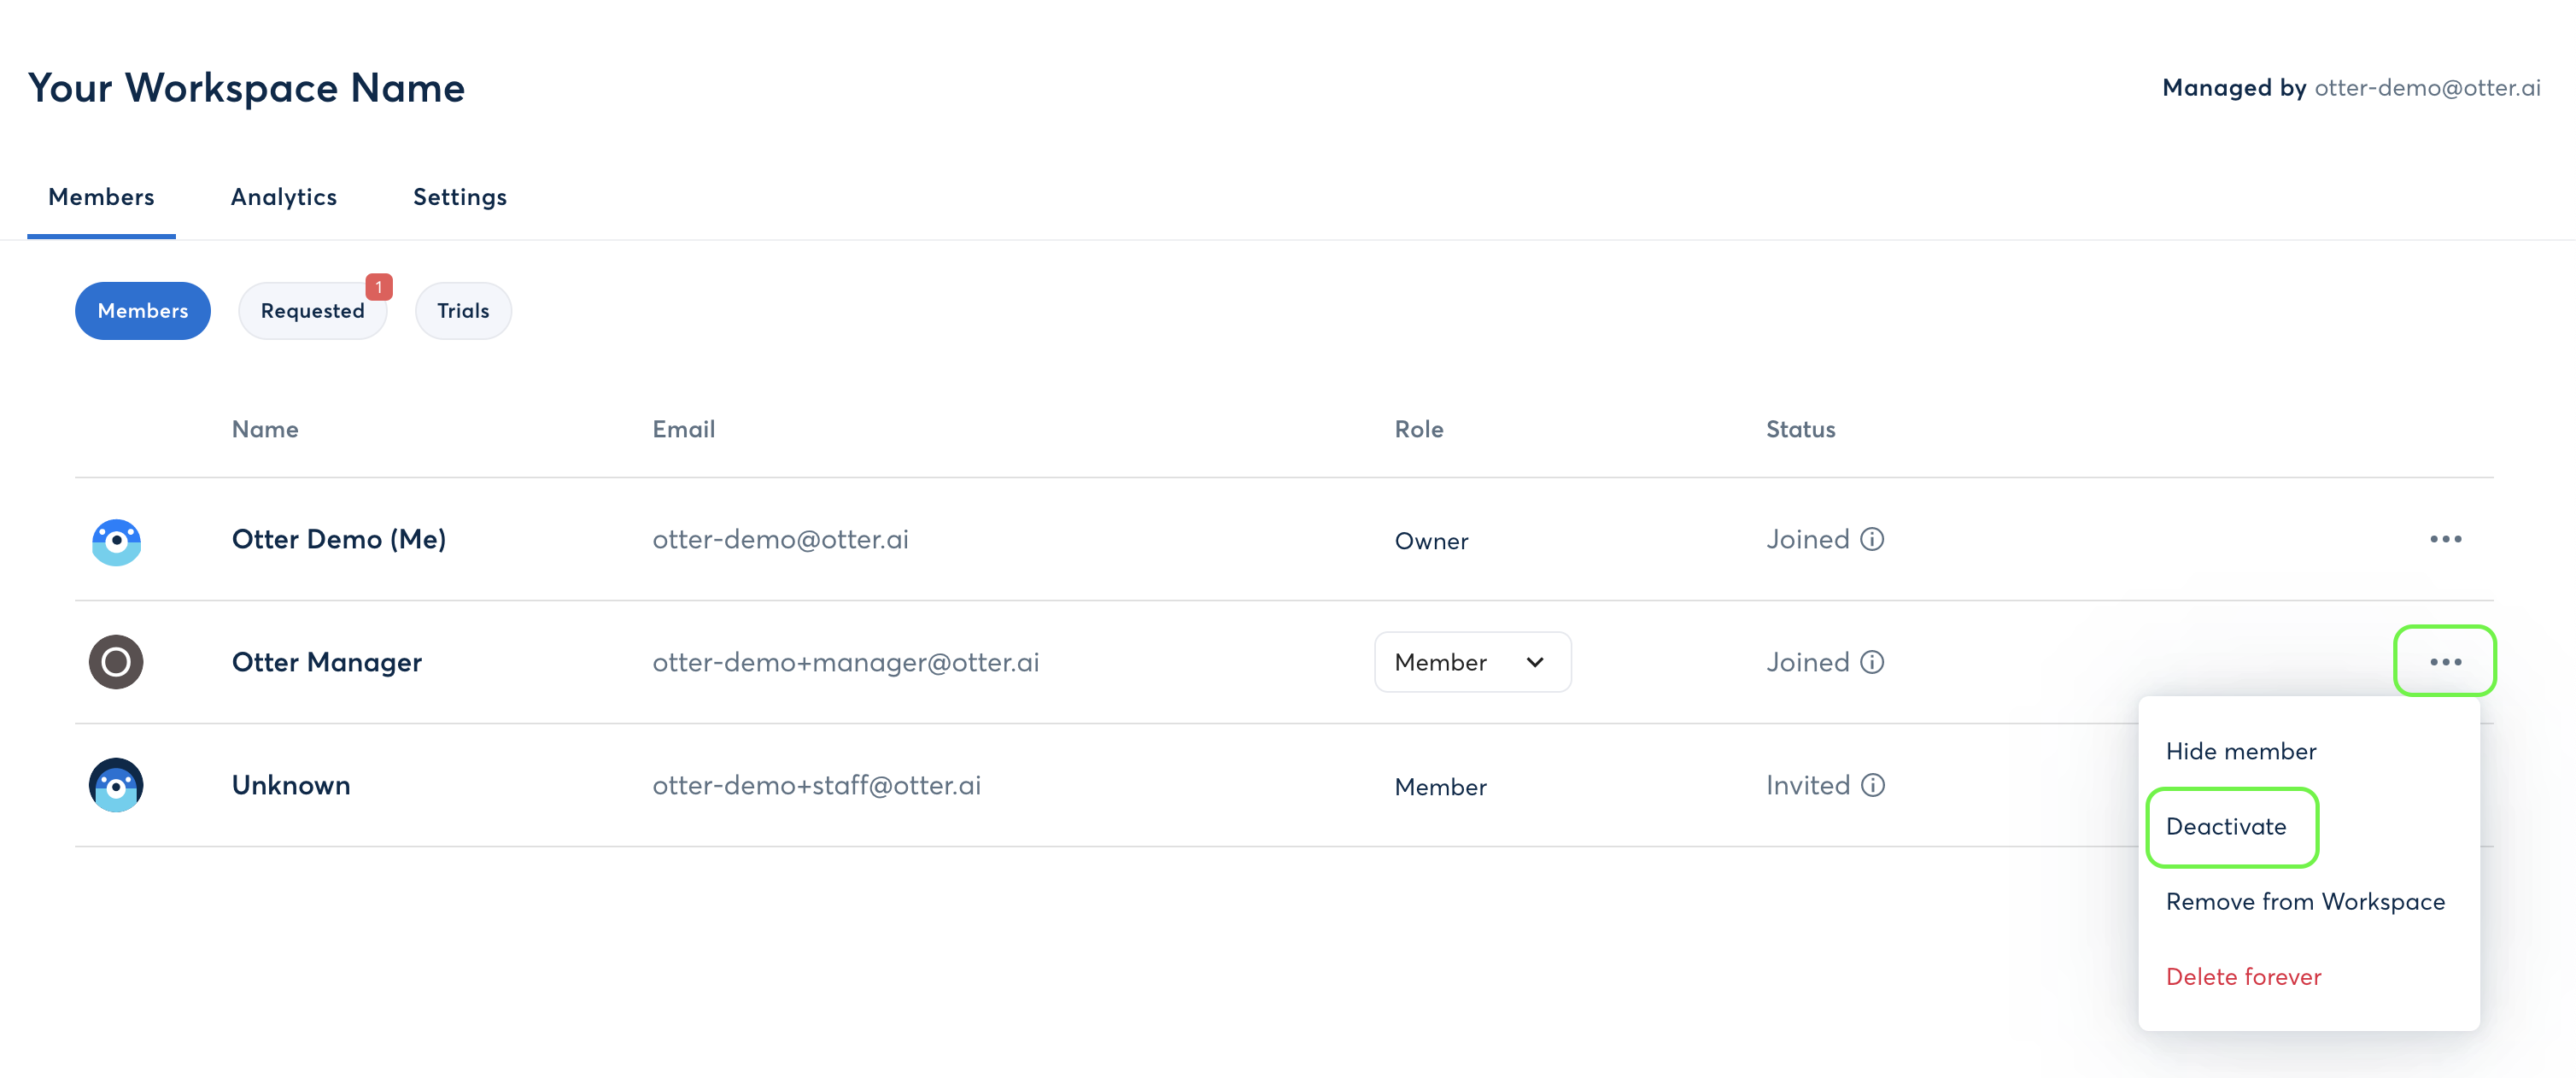Click the Delete forever option
2576x1078 pixels.
click(x=2243, y=976)
